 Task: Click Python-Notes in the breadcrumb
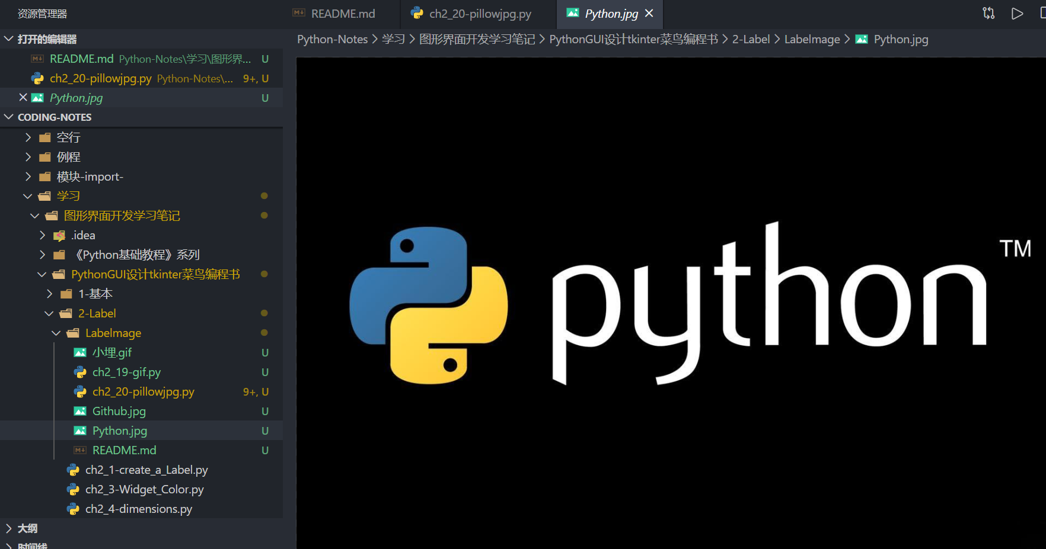click(333, 39)
